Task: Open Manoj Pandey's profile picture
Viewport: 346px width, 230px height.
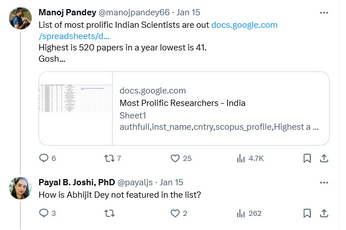Action: 20,18
